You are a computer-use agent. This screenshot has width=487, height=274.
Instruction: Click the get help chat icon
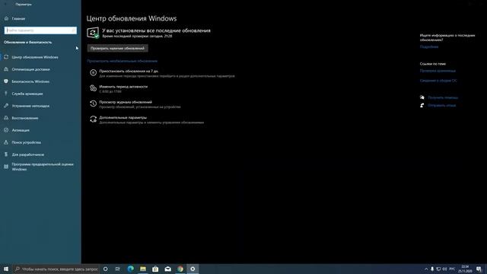point(422,97)
